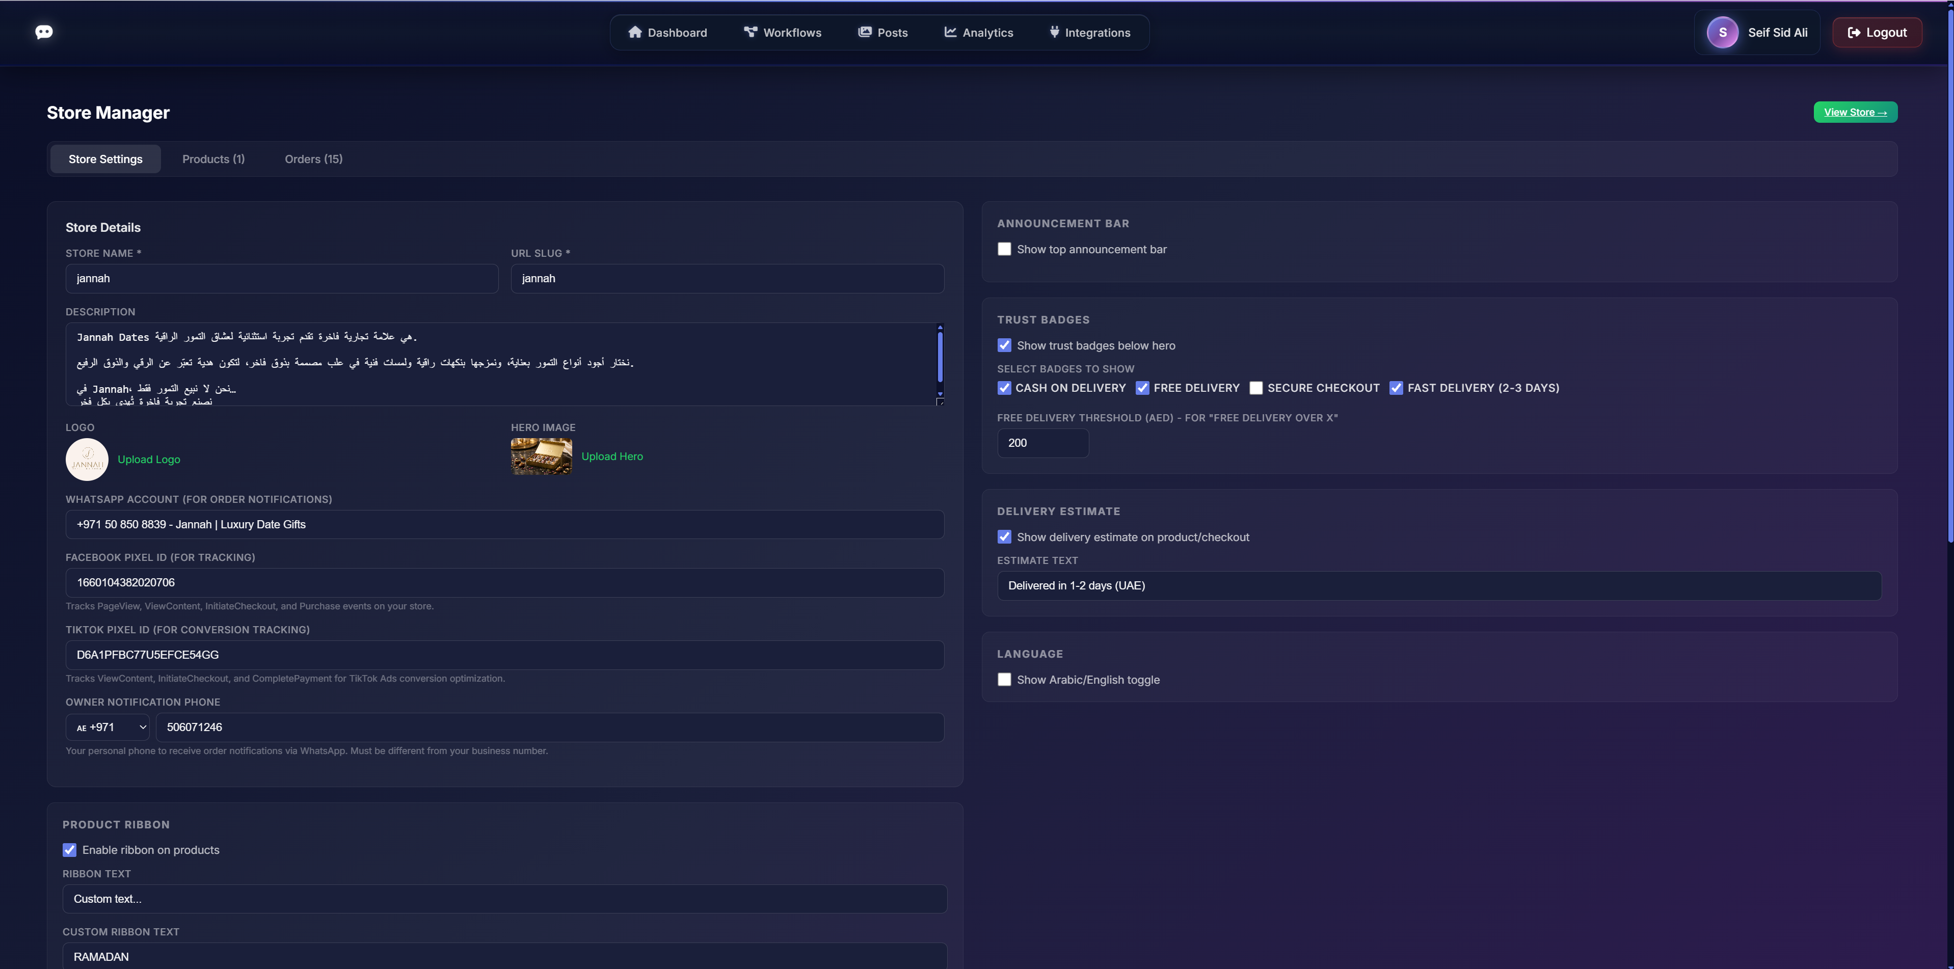Open the Dashboard home icon
The image size is (1954, 969).
click(636, 32)
